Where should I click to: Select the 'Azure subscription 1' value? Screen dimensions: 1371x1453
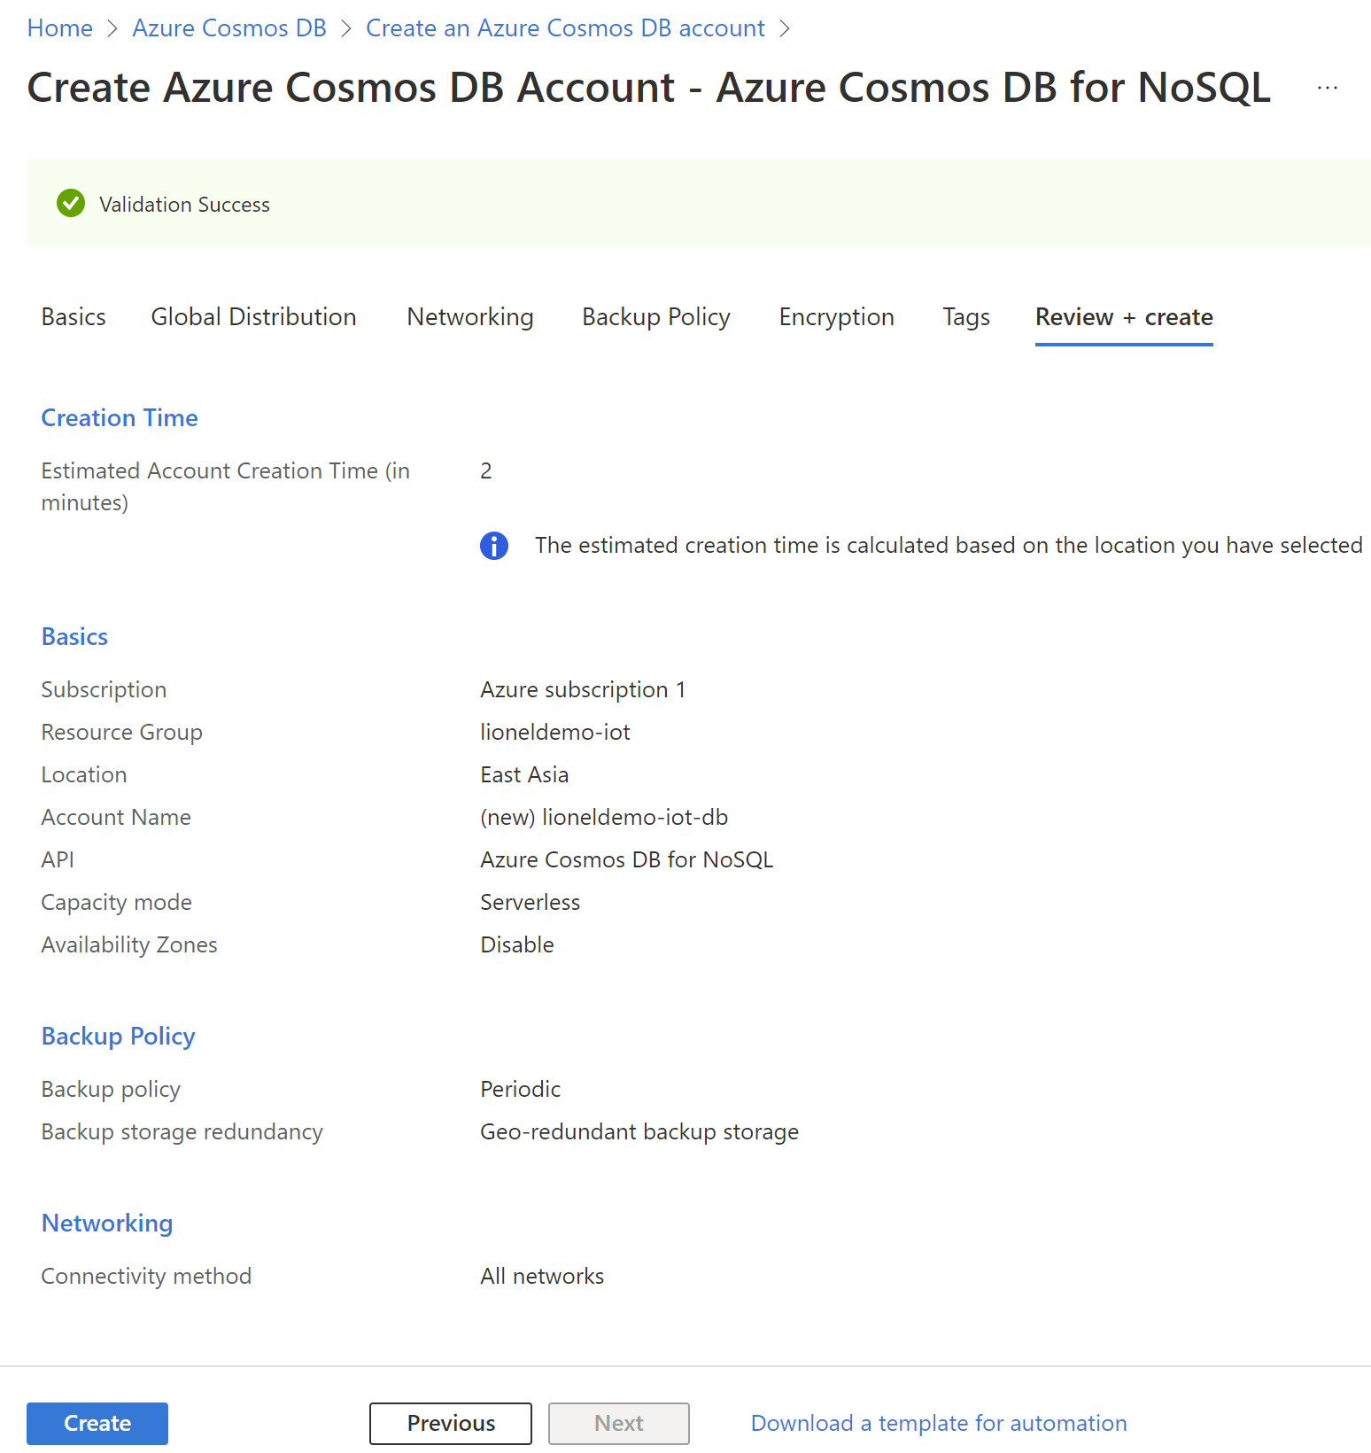583,690
